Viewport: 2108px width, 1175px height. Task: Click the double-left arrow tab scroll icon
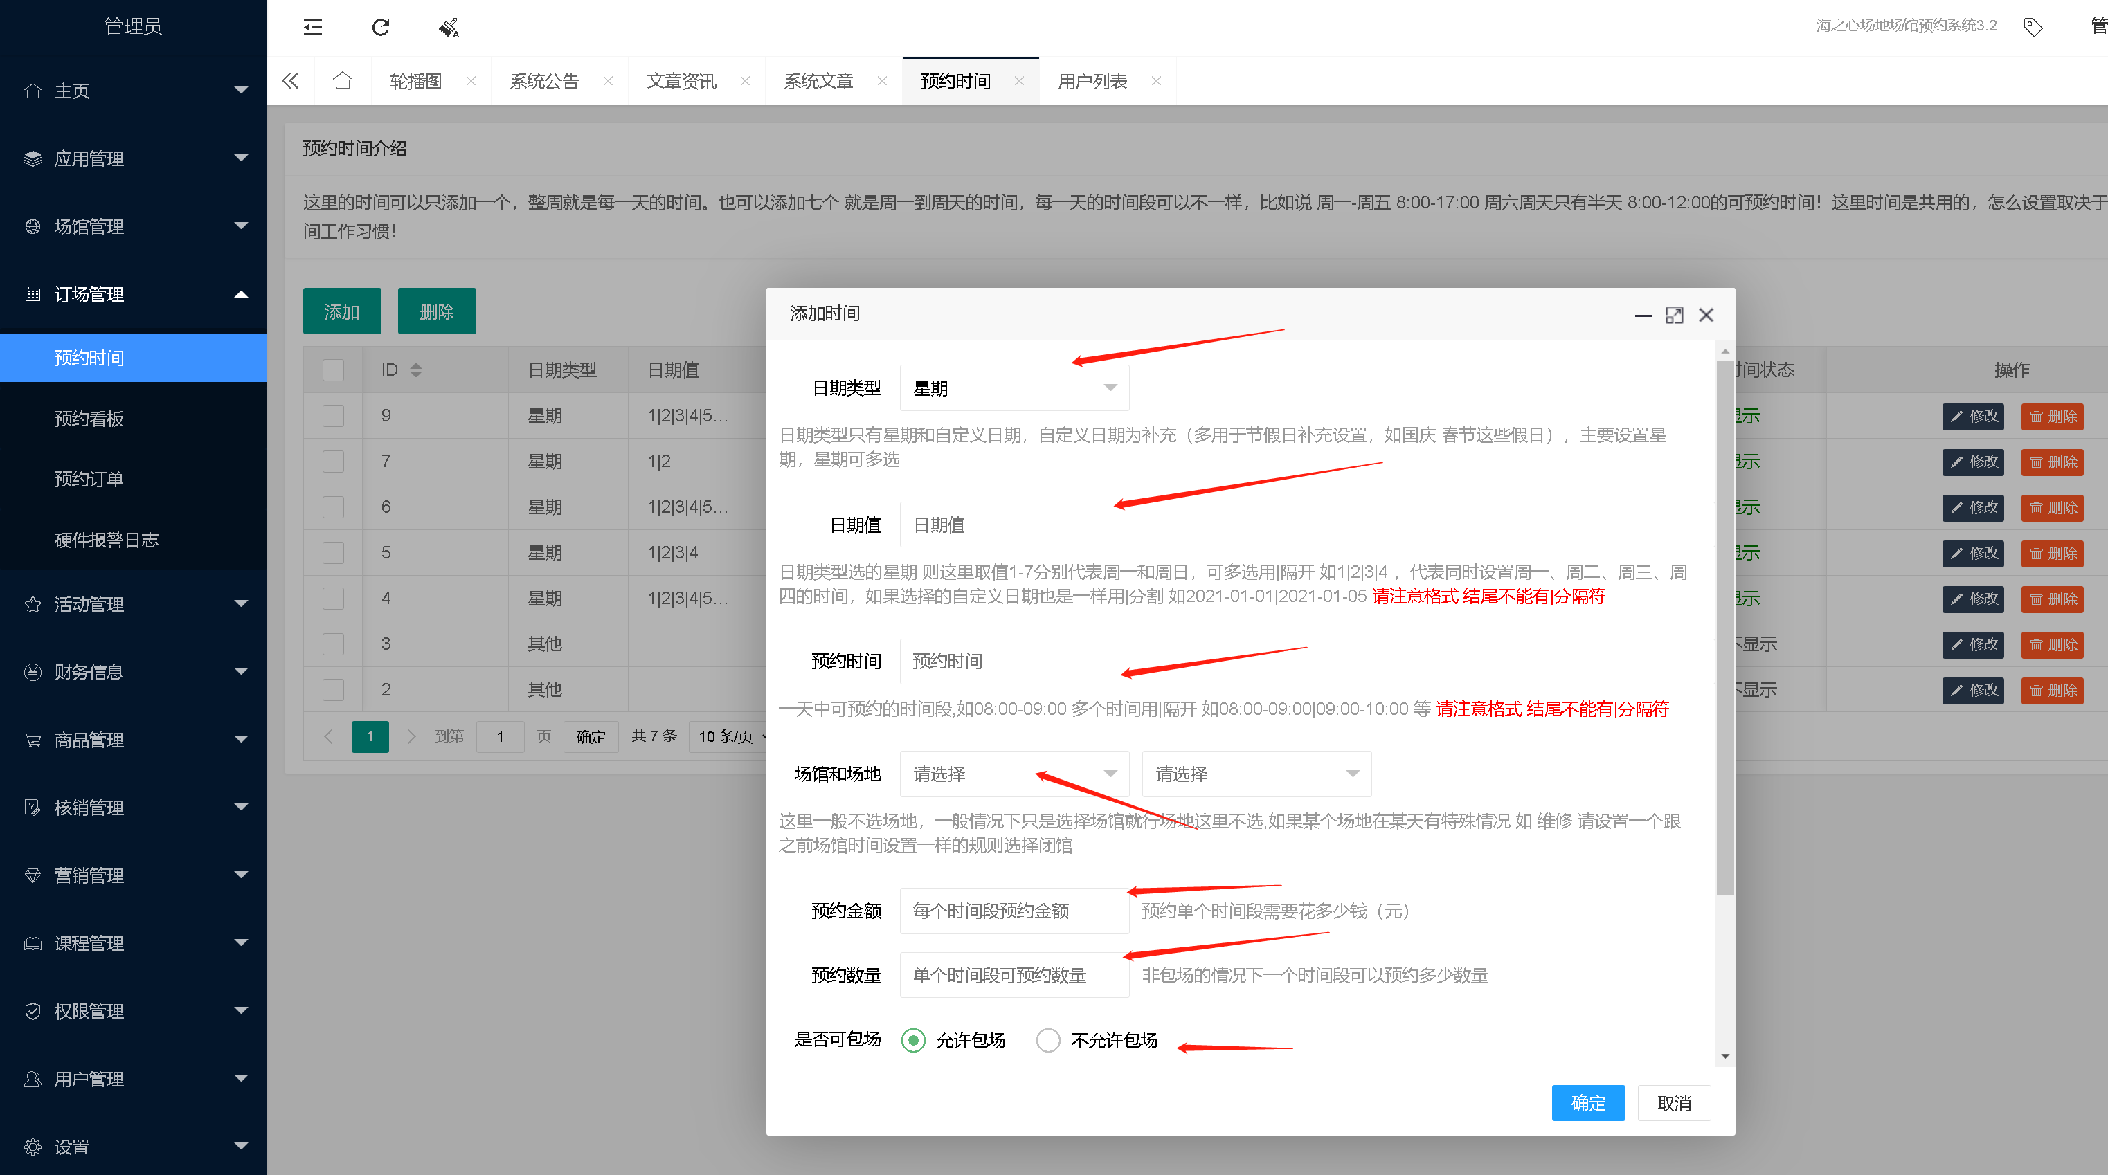[291, 81]
